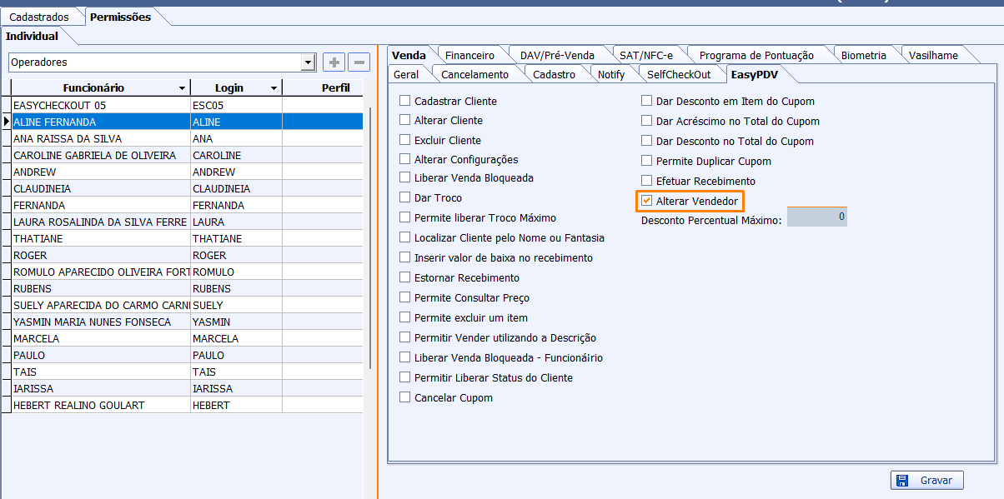Enable the Cancelar Cupom checkbox
The height and width of the screenshot is (499, 1004).
tap(405, 398)
